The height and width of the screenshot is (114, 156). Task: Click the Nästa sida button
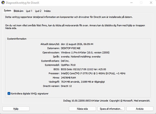click(x=82, y=109)
